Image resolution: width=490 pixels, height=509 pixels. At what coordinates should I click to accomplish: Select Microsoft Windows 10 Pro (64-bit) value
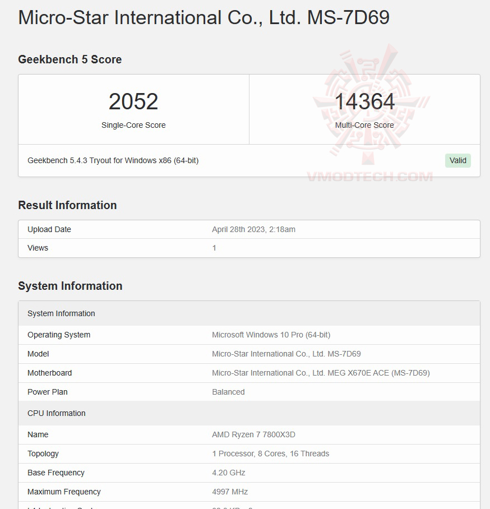coord(271,335)
